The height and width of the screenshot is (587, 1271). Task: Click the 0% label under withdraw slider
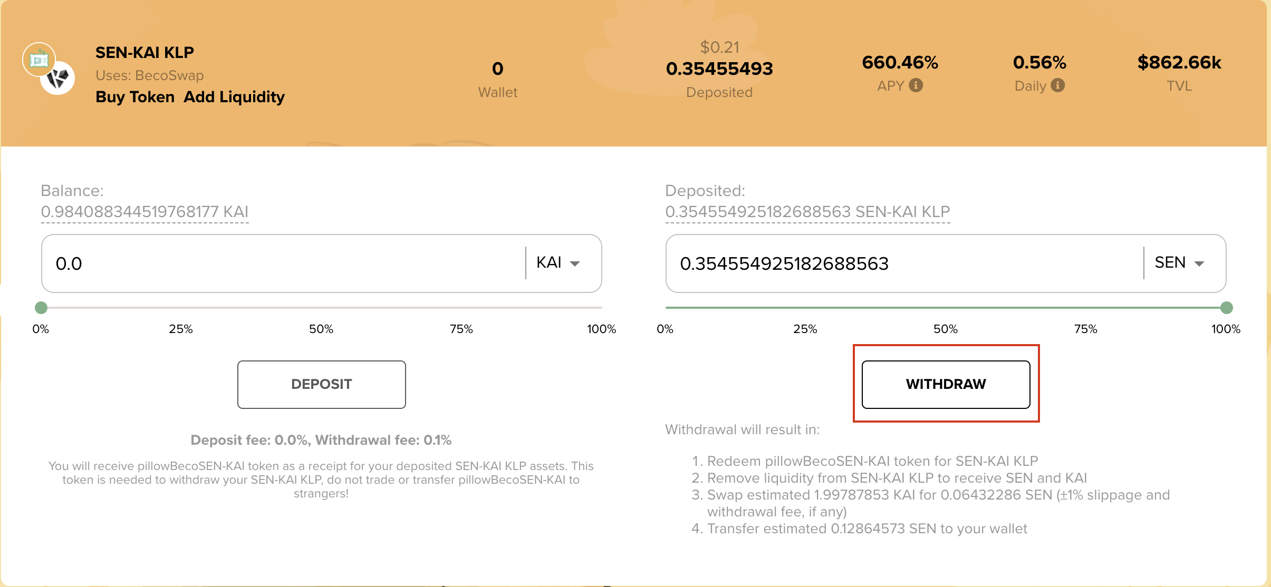click(665, 329)
